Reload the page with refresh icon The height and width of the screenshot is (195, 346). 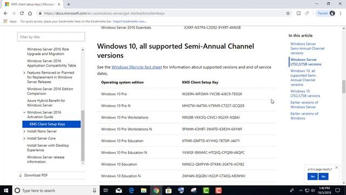click(x=22, y=13)
